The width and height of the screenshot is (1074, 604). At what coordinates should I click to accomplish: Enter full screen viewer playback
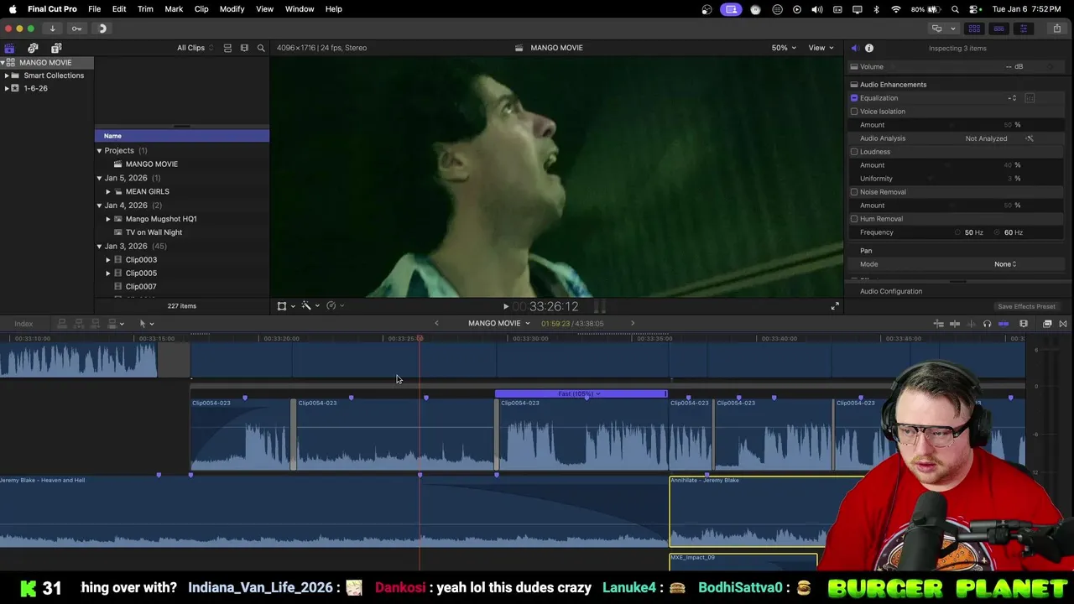click(x=835, y=307)
